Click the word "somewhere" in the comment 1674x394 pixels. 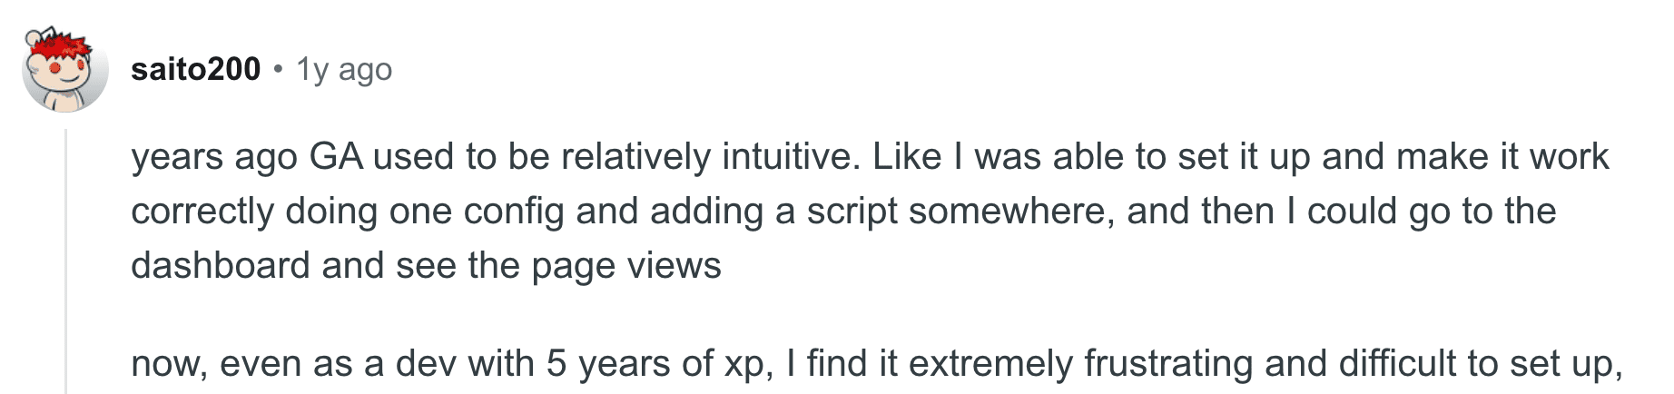tap(1011, 212)
